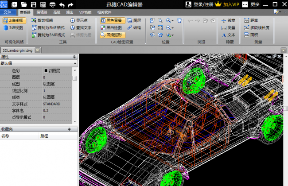Copy drawing as EMF format
The height and width of the screenshot is (186, 288).
pyautogui.click(x=48, y=28)
